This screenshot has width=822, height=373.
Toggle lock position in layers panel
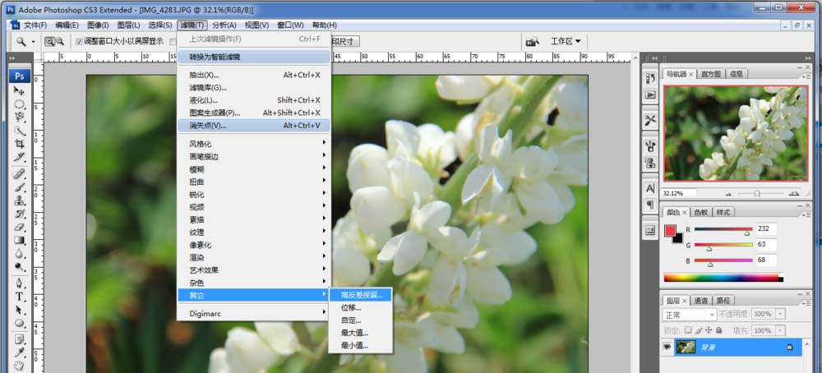coord(709,330)
